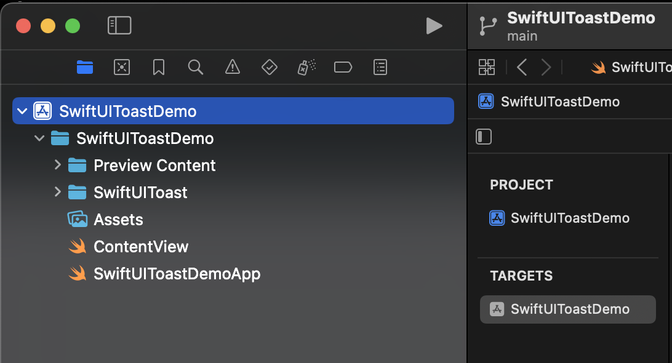Click the editor related items grid icon

487,67
